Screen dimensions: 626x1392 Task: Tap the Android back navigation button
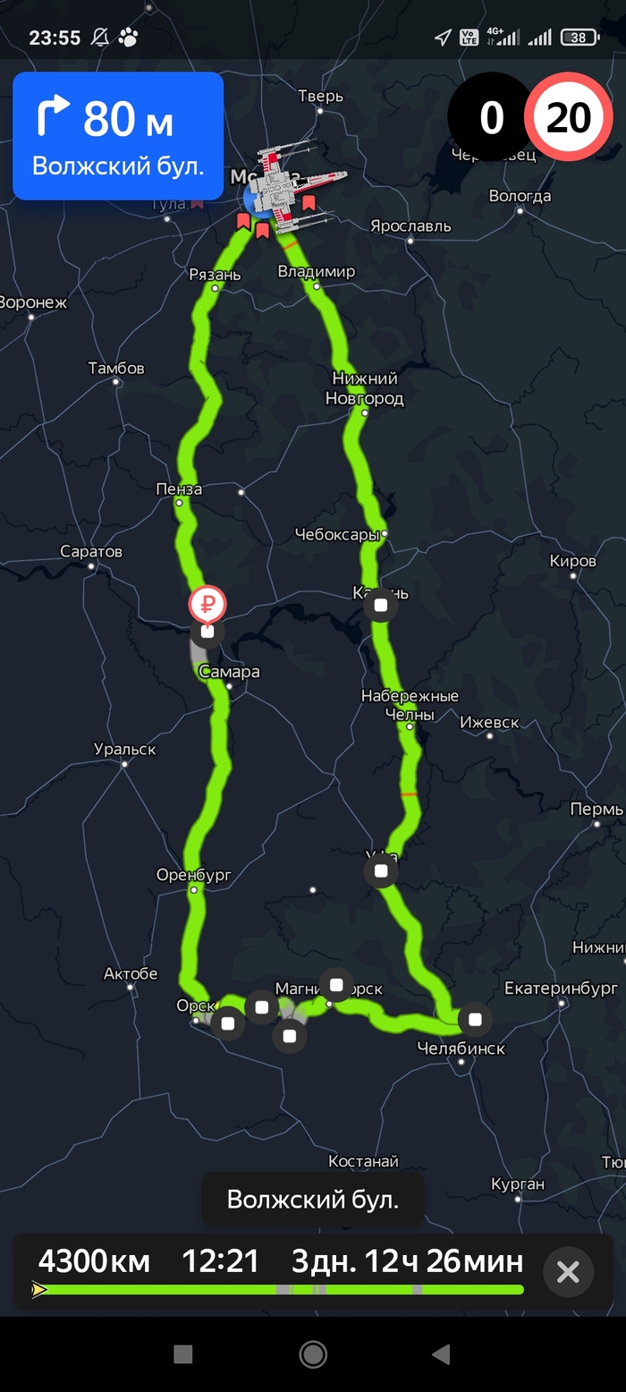pyautogui.click(x=441, y=1354)
